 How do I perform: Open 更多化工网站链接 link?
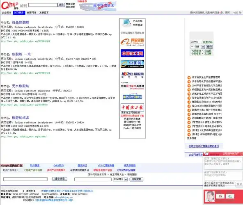coord(131,113)
